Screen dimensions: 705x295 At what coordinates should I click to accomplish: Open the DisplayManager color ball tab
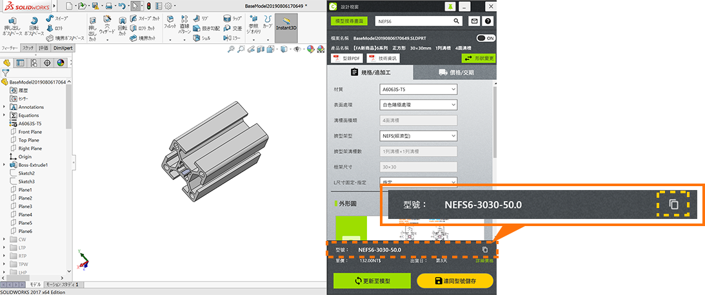click(60, 63)
